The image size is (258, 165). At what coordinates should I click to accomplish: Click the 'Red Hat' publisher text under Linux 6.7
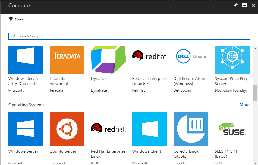(x=139, y=90)
